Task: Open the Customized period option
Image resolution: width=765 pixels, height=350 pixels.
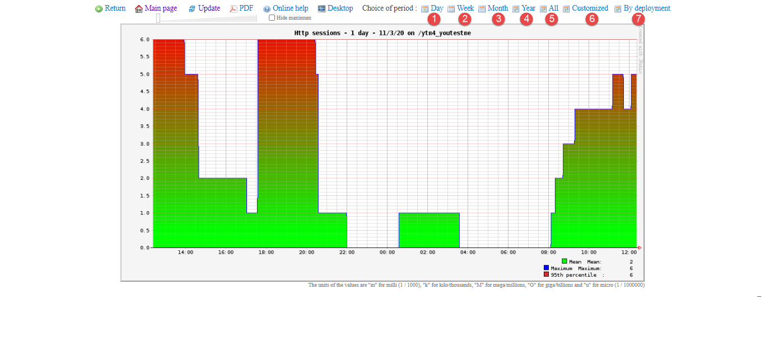Action: [590, 8]
